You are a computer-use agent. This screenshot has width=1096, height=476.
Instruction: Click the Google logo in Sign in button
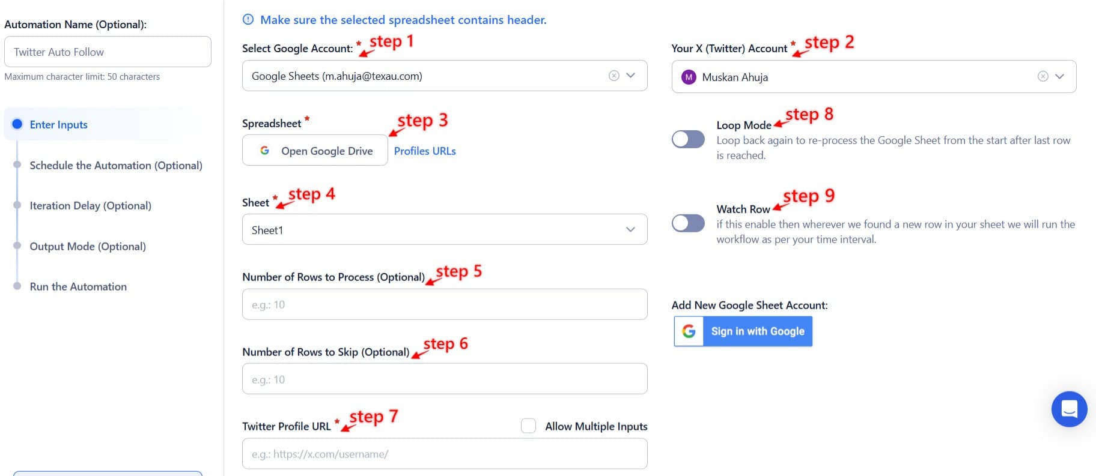coord(689,331)
